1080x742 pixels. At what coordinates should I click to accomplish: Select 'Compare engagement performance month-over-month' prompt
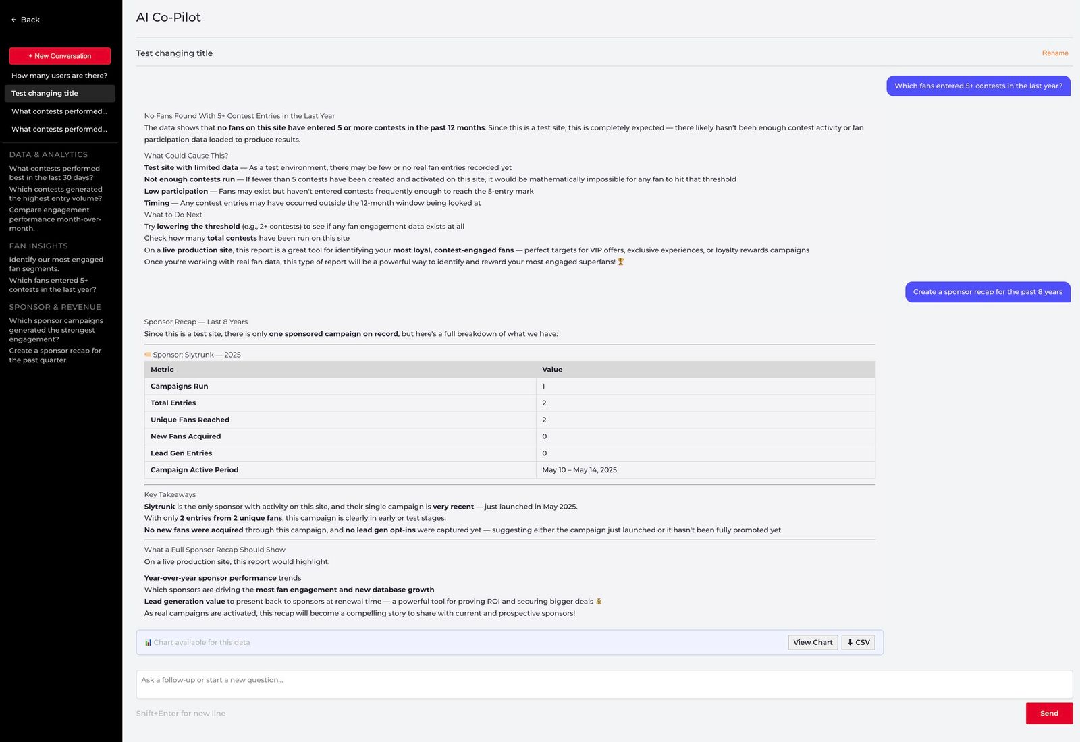coord(55,219)
